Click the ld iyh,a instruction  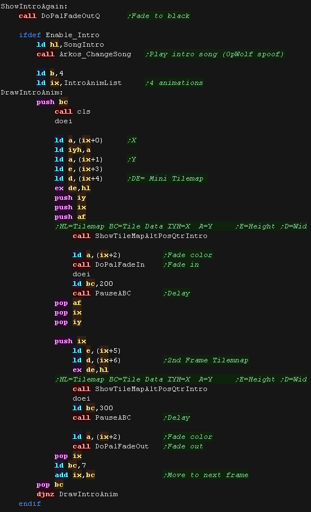pyautogui.click(x=73, y=150)
